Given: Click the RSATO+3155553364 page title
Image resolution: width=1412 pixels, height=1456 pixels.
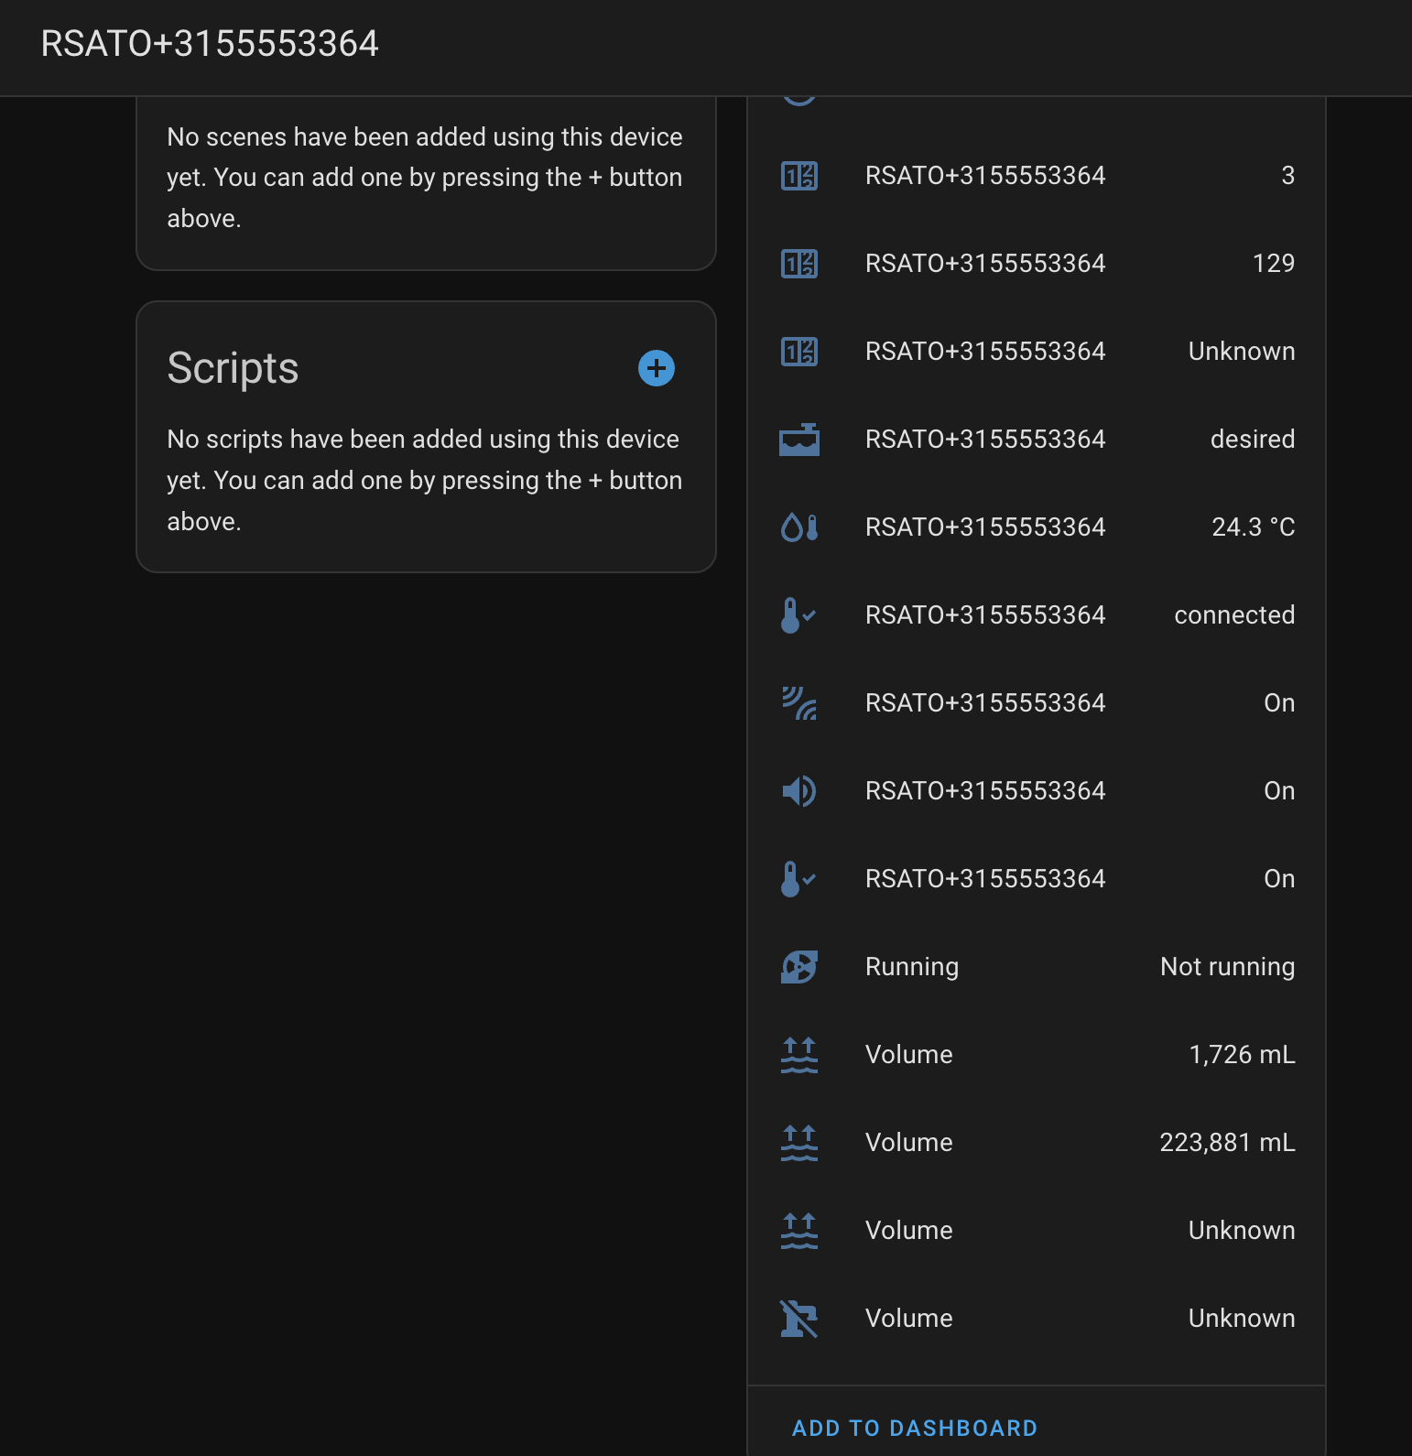Looking at the screenshot, I should click(210, 44).
